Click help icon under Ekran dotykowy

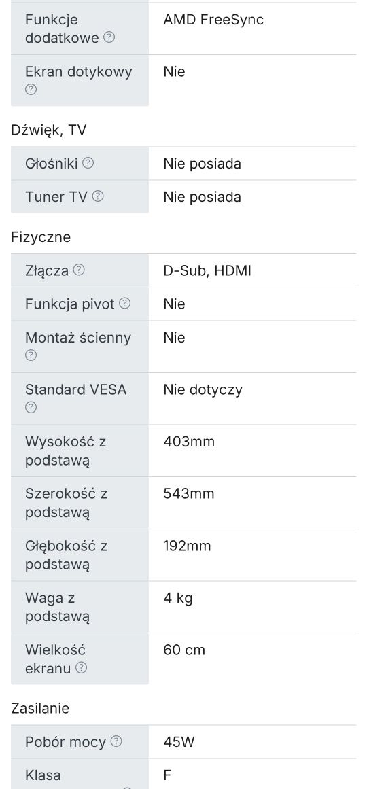(31, 90)
